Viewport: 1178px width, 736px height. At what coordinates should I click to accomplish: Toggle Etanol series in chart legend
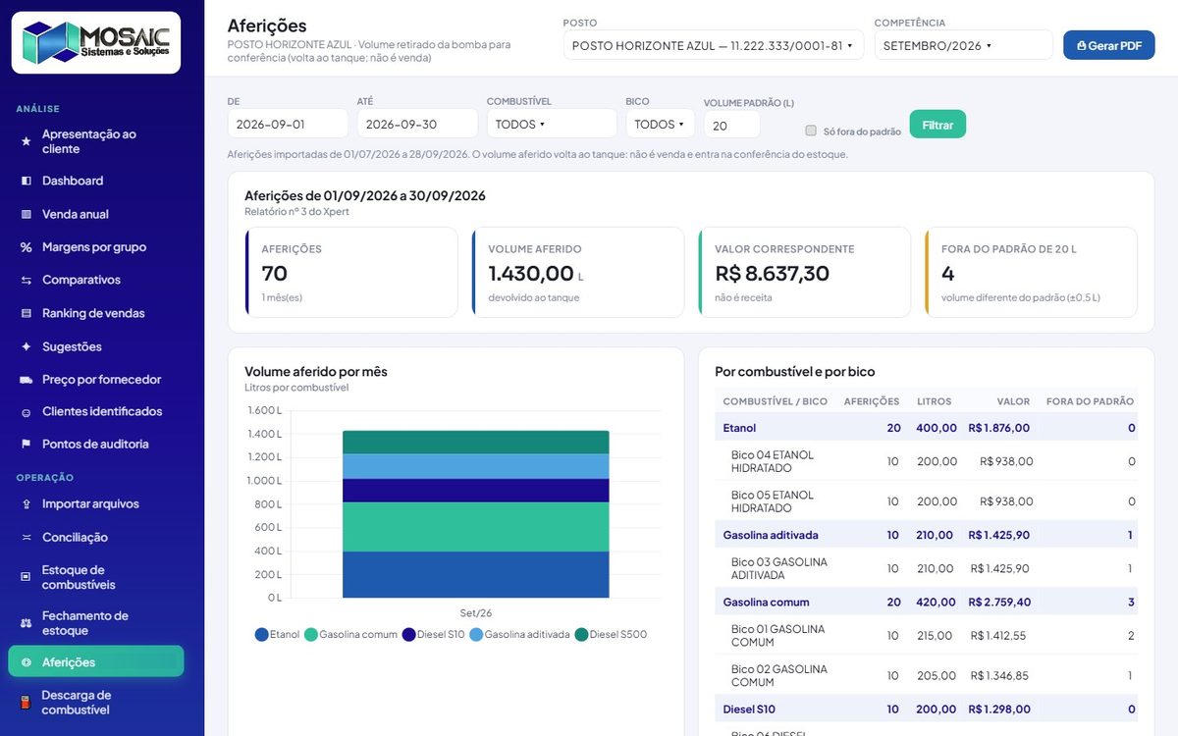(x=277, y=635)
